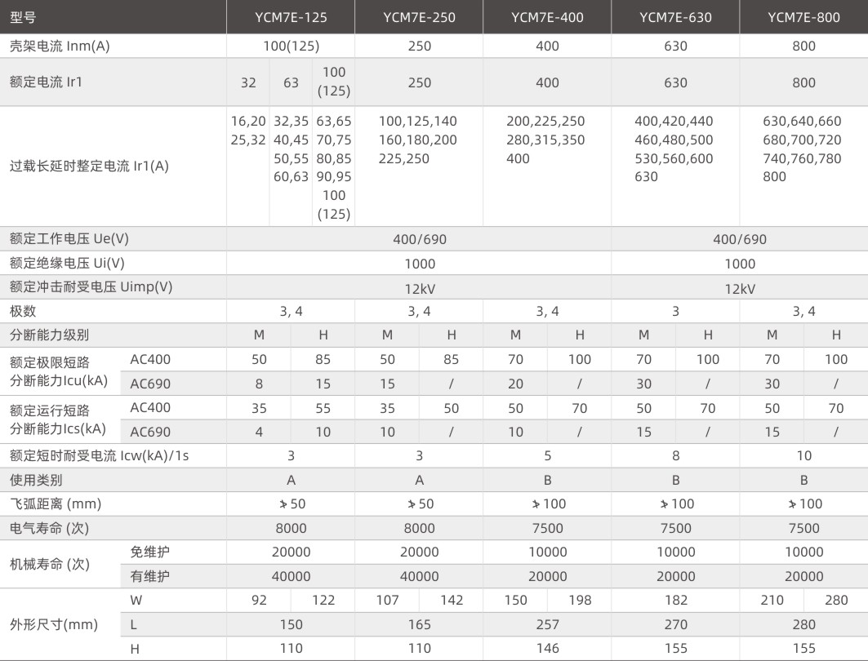Select the 额定运行短路 分断能力Ics(kA) label
Image resolution: width=868 pixels, height=661 pixels.
click(x=58, y=419)
